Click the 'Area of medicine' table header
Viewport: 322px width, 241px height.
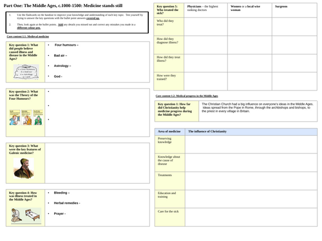pos(170,132)
